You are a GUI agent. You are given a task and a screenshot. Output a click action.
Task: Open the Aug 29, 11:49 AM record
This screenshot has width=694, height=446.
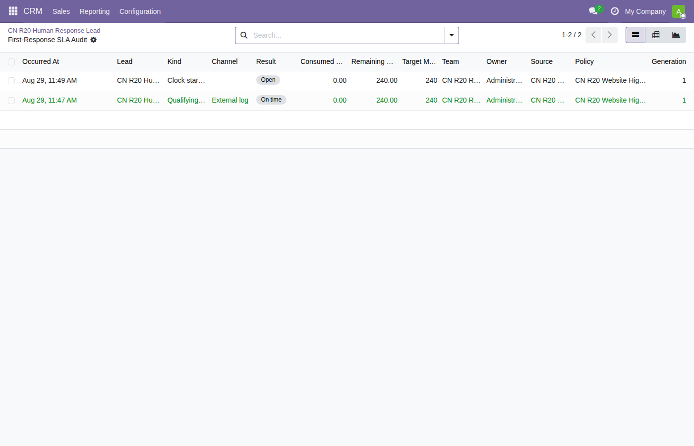pyautogui.click(x=50, y=80)
